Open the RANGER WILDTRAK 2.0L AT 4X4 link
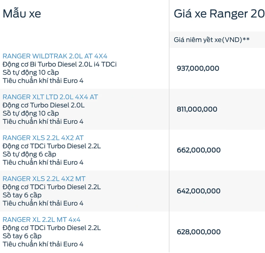 point(55,56)
